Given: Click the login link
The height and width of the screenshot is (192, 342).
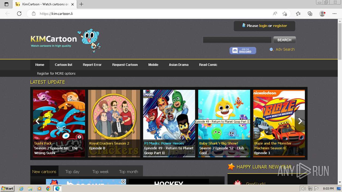Looking at the screenshot, I should [263, 26].
